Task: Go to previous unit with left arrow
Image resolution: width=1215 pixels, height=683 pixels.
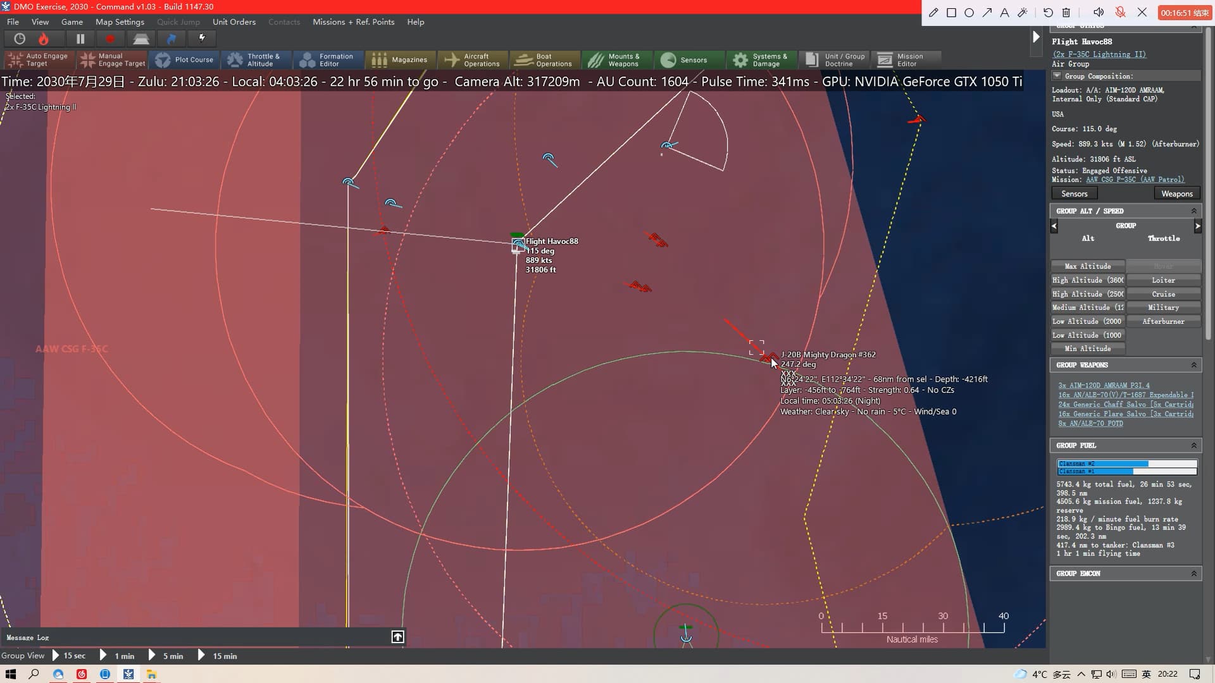Action: pyautogui.click(x=1054, y=226)
